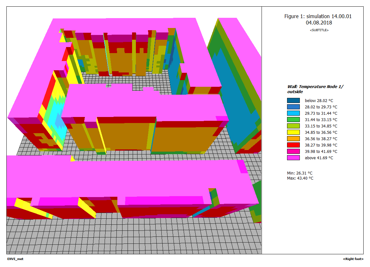Viewport: 370px width, 267px height.
Task: Select the <SUBTITLE> placeholder text
Action: pyautogui.click(x=319, y=30)
